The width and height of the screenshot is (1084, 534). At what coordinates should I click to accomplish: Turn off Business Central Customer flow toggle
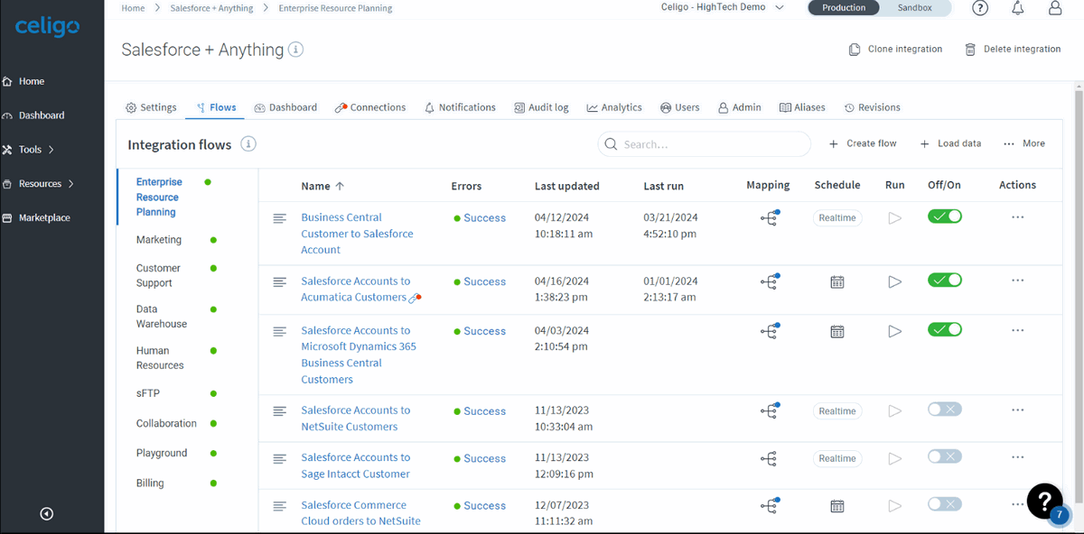tap(945, 216)
